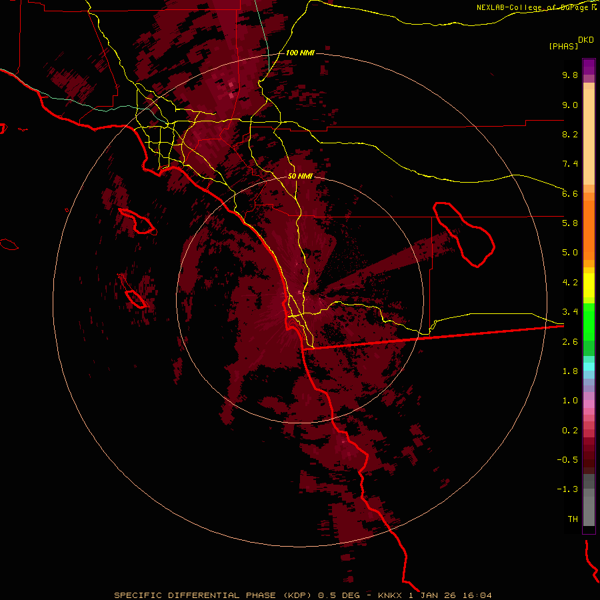Click the DKD label above the color scale
The image size is (600, 600).
(x=586, y=40)
